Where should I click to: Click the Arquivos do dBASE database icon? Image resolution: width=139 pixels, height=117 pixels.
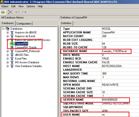click(x=12, y=33)
